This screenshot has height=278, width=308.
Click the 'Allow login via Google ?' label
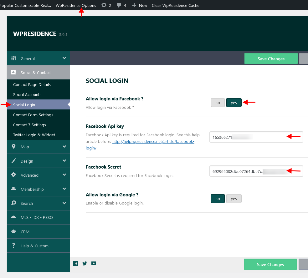(112, 195)
